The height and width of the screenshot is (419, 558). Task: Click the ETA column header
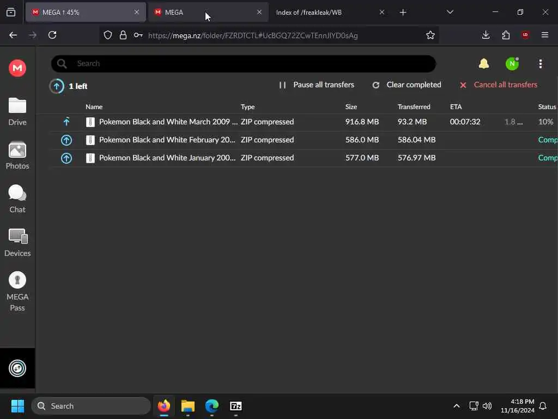point(456,107)
